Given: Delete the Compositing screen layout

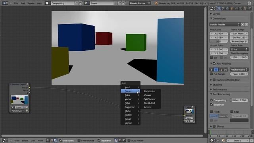Looking at the screenshot, I should coord(81,3).
